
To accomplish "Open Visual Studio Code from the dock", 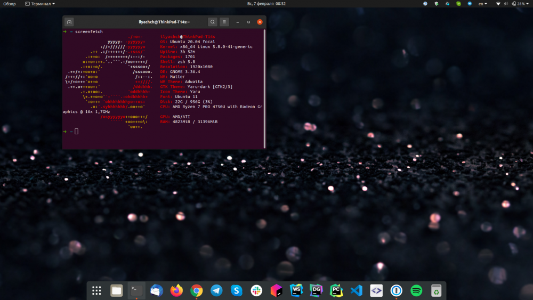I will pyautogui.click(x=356, y=290).
